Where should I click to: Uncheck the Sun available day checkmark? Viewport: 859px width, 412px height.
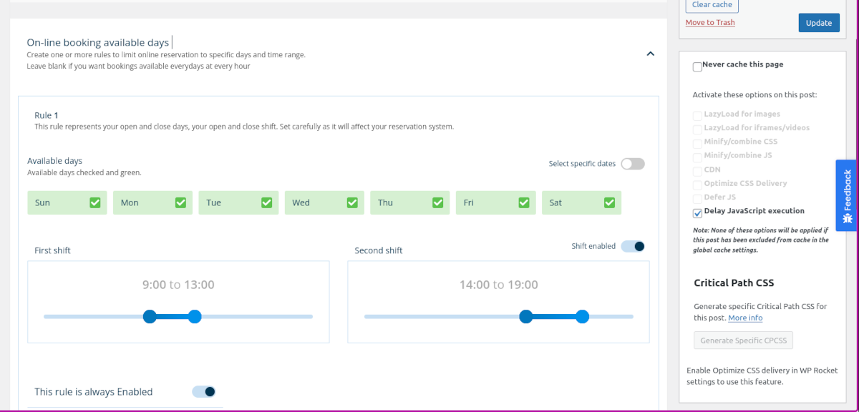click(x=95, y=202)
